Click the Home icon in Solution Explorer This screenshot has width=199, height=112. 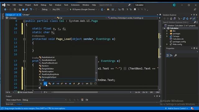[171, 19]
